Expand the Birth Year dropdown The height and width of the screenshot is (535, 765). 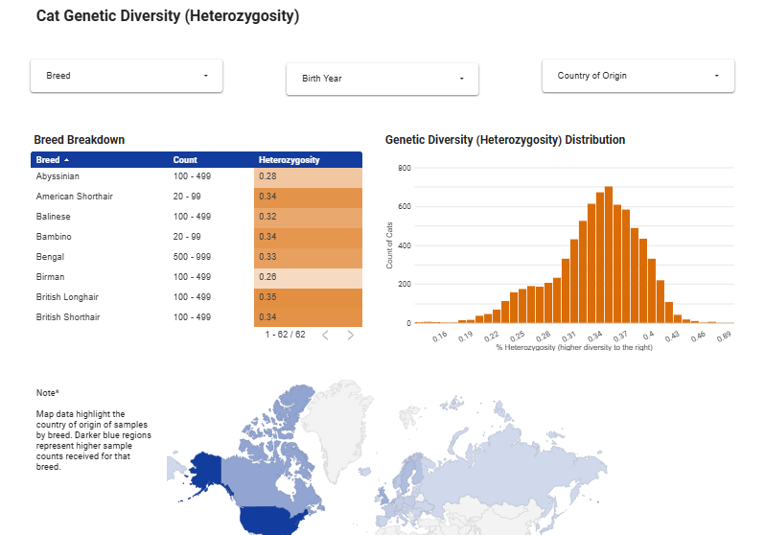tap(382, 79)
